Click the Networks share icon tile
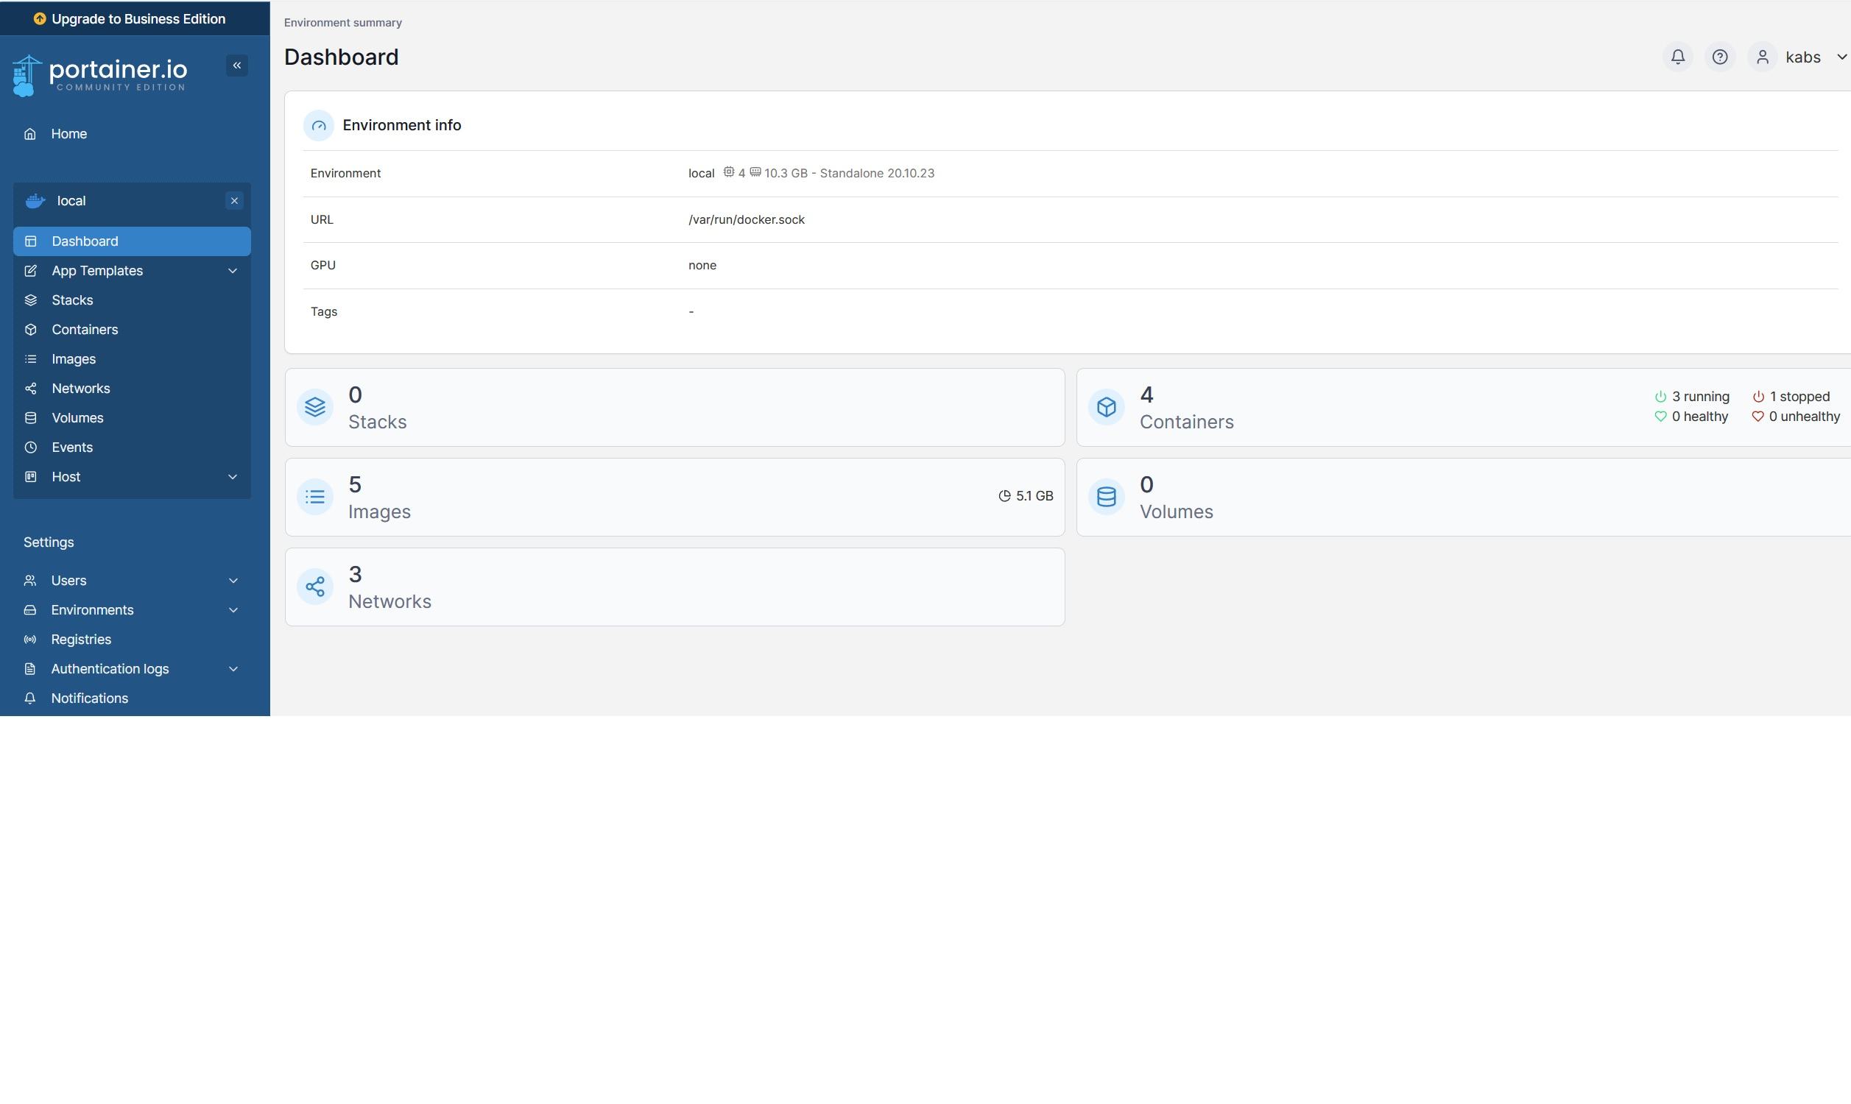The width and height of the screenshot is (1851, 1104). coord(314,587)
